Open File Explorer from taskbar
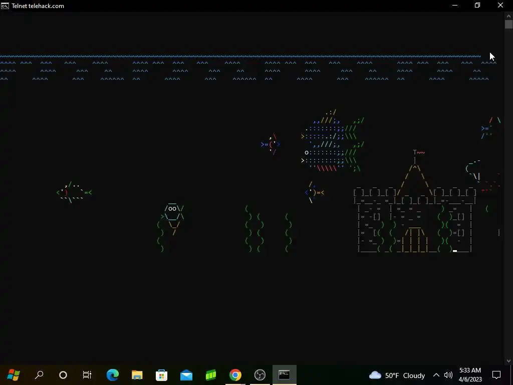This screenshot has height=385, width=513. click(x=137, y=375)
